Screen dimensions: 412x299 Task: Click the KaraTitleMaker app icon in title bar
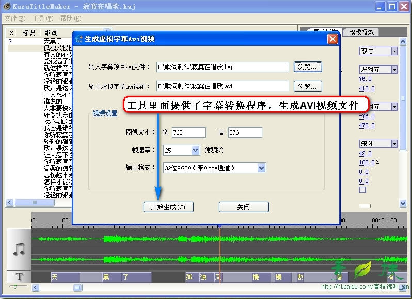coord(7,6)
